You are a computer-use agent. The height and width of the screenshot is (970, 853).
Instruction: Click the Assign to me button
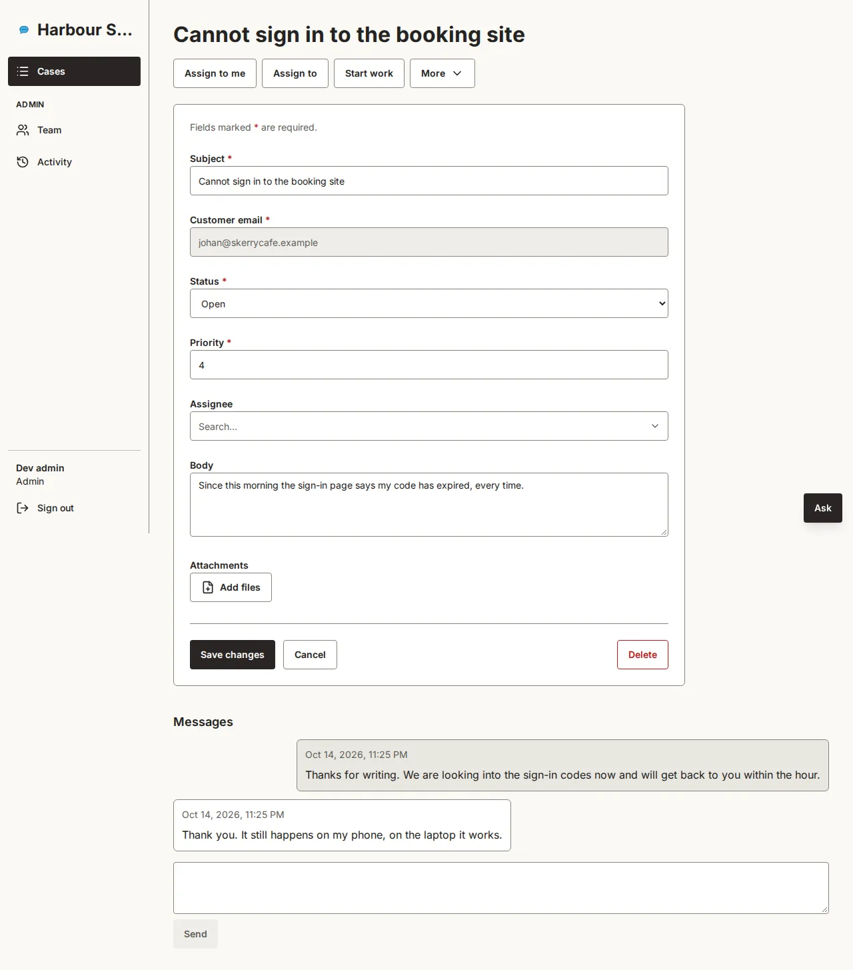click(x=215, y=73)
